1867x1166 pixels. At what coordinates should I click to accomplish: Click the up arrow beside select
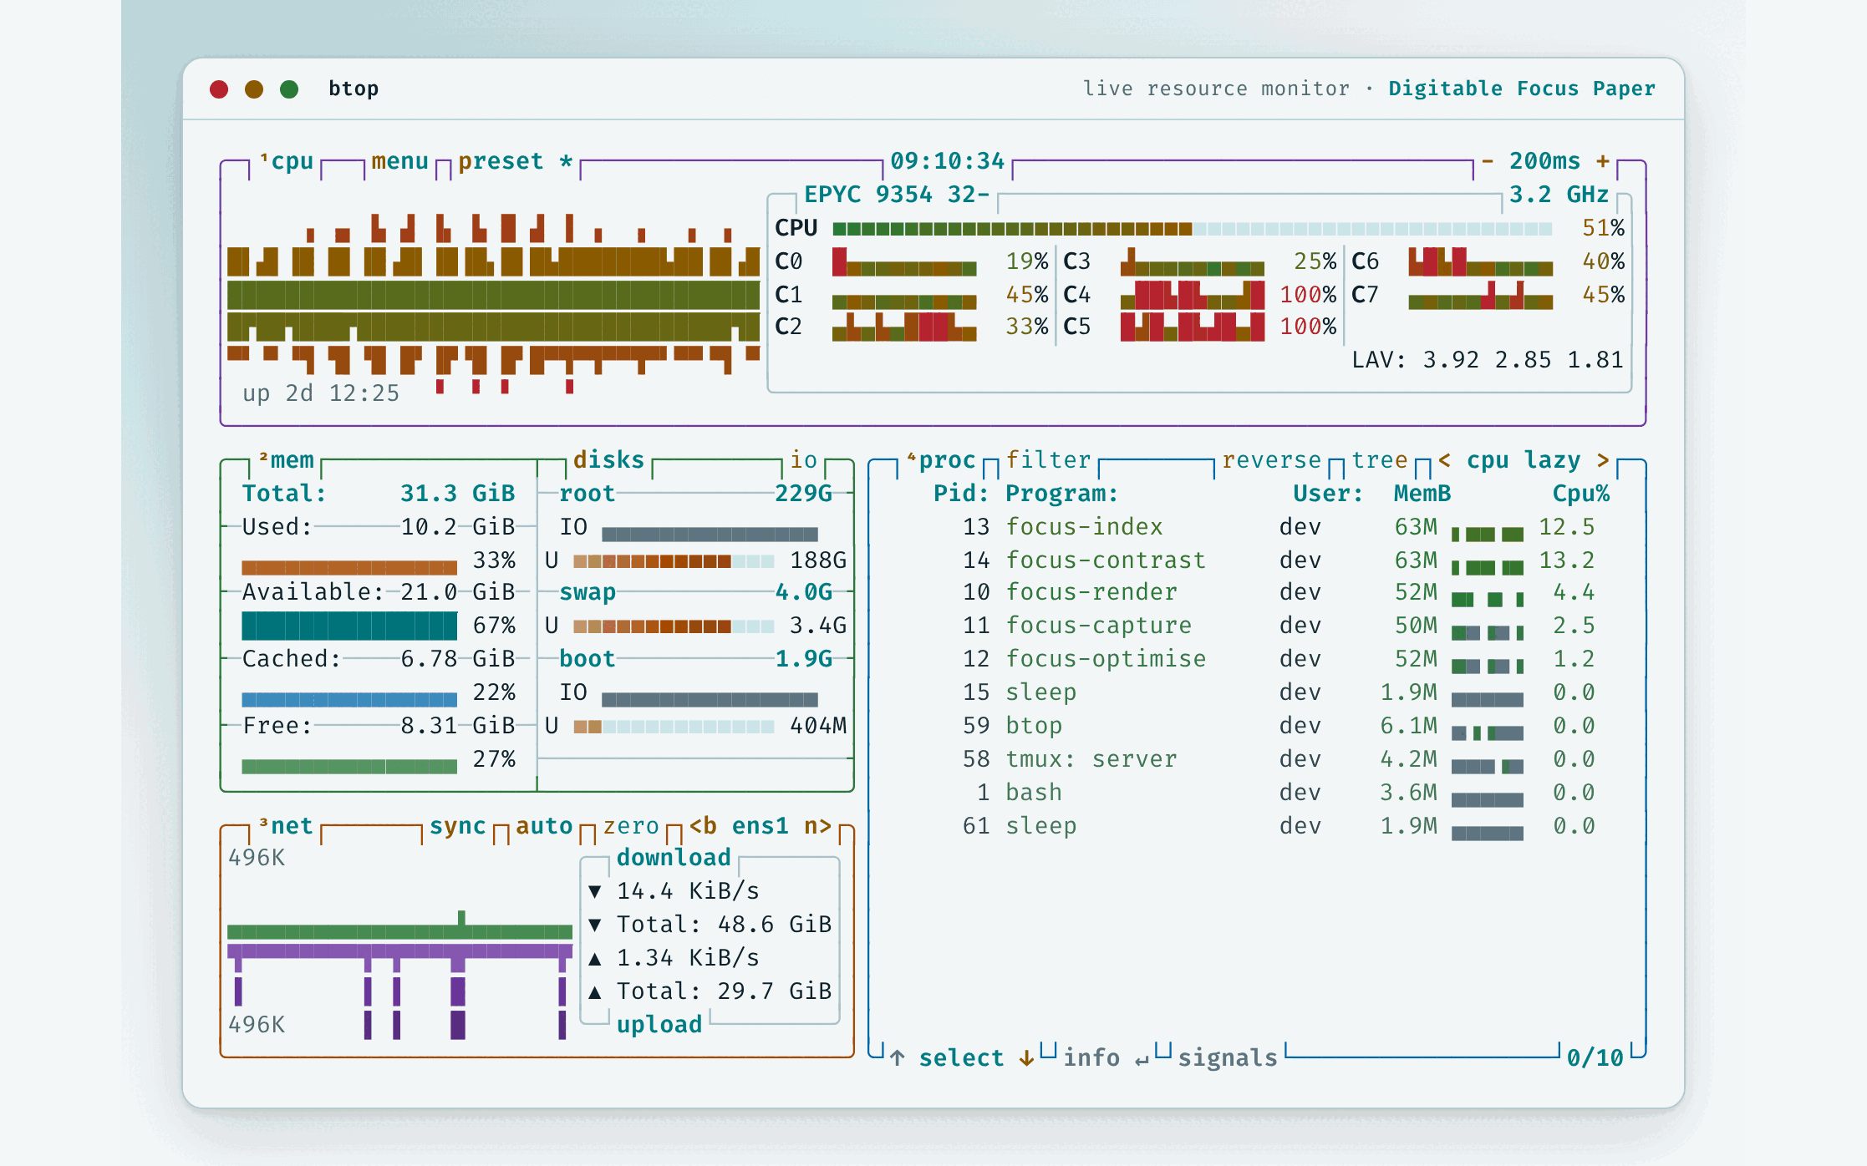click(897, 1058)
